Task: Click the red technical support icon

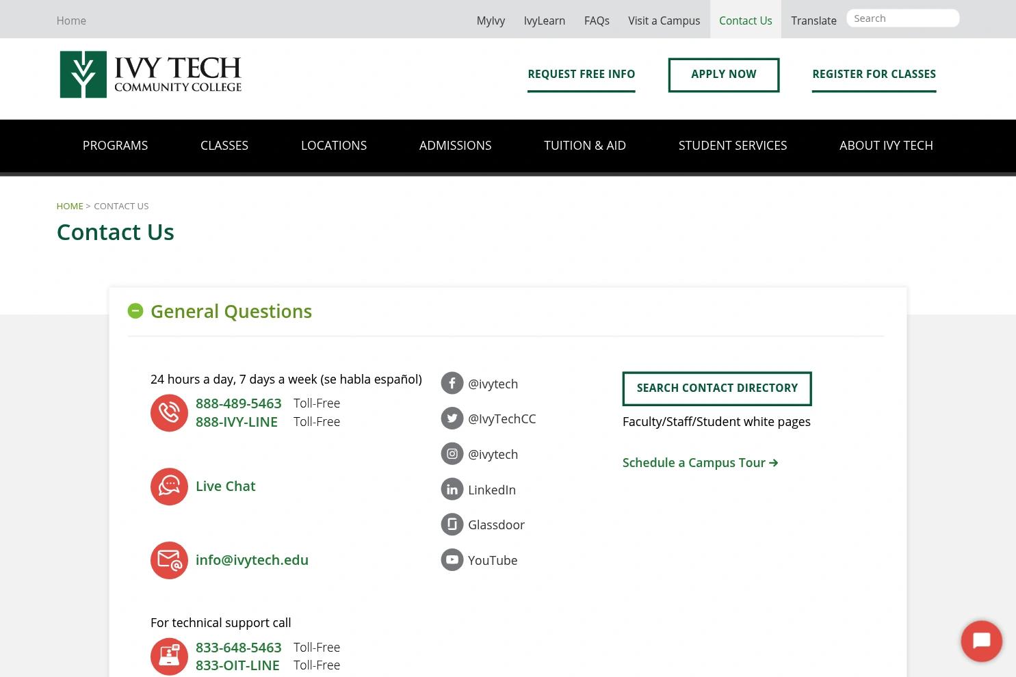Action: click(169, 656)
